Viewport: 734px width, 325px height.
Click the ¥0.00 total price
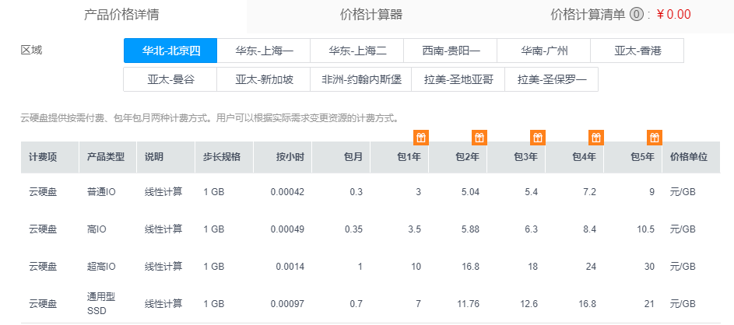click(x=673, y=15)
